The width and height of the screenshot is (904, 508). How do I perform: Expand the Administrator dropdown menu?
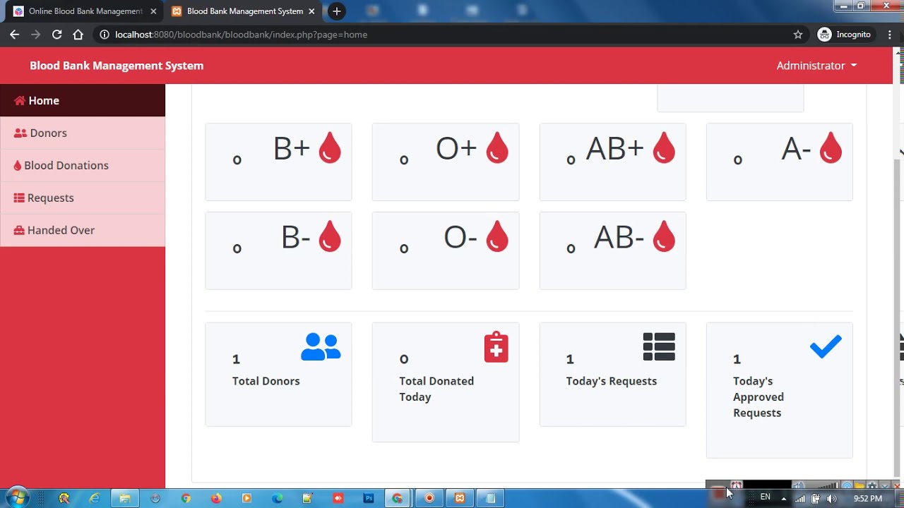click(x=816, y=66)
